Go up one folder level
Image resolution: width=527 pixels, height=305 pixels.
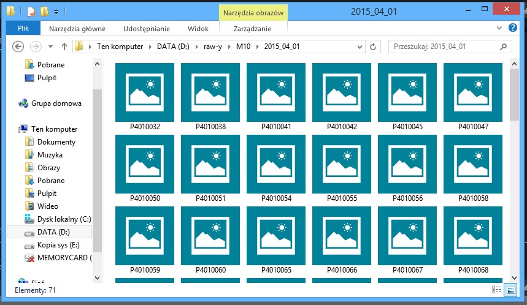(64, 47)
